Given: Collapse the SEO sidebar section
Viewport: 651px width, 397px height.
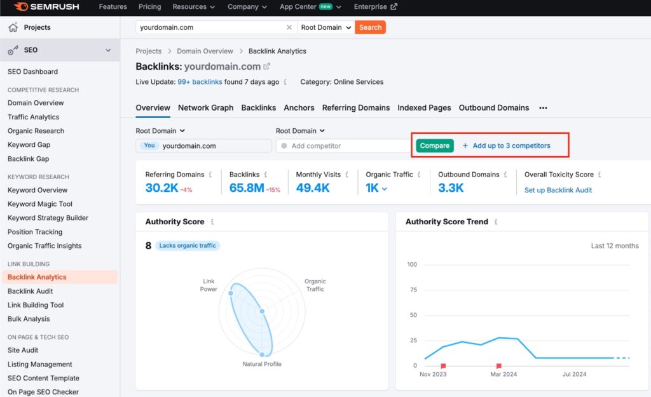Looking at the screenshot, I should [108, 50].
